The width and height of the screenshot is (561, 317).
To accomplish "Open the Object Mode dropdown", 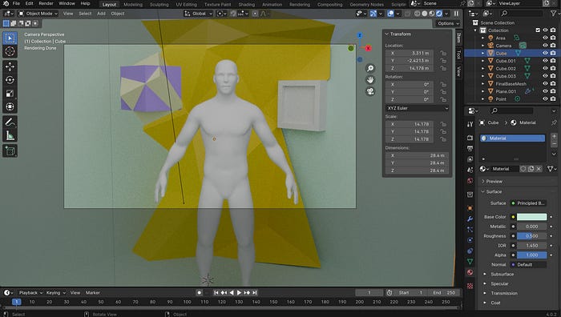I will tap(38, 14).
